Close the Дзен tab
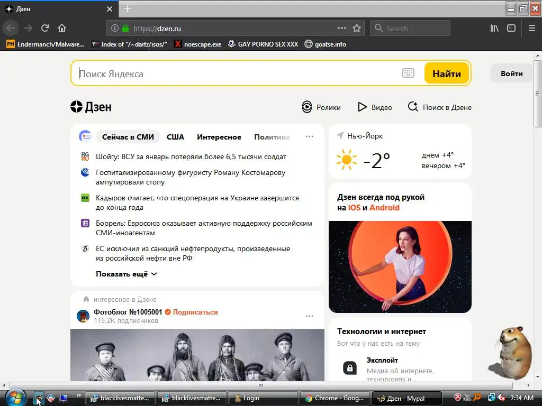Image resolution: width=542 pixels, height=406 pixels. pos(110,9)
